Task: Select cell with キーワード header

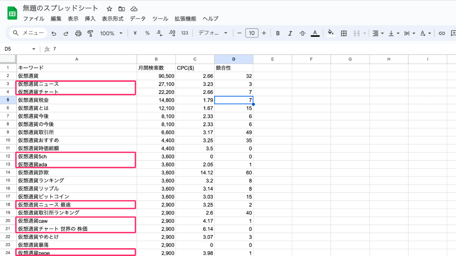Action: click(x=77, y=68)
